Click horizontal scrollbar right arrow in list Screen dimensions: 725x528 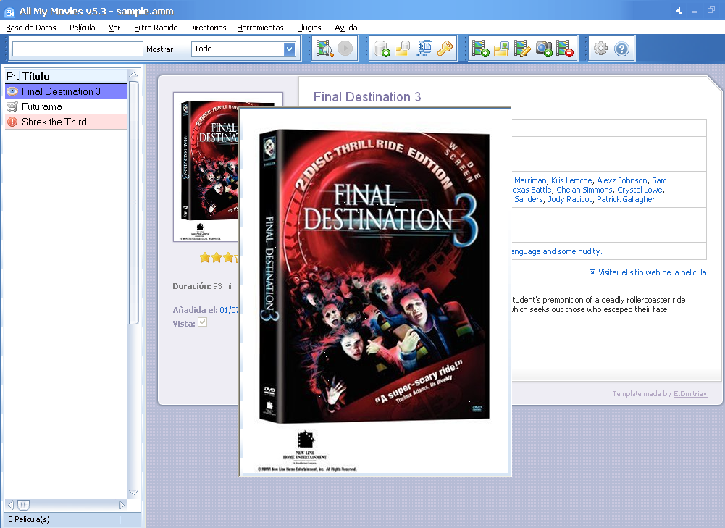point(122,506)
